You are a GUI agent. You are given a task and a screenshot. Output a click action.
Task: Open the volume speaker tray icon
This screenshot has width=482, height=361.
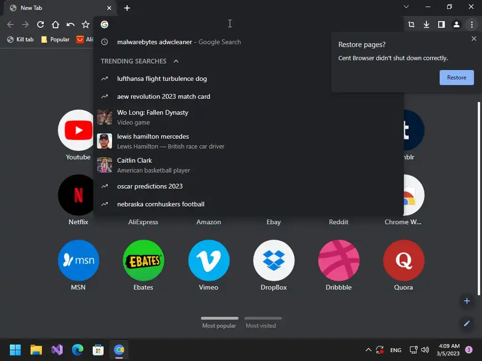tap(425, 350)
